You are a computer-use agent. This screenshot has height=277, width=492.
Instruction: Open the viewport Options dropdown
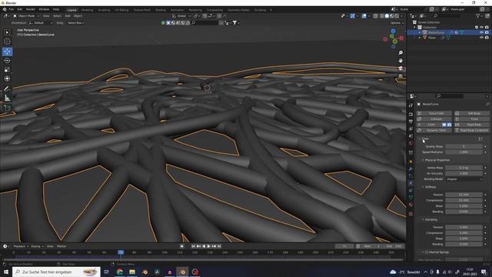pos(396,23)
